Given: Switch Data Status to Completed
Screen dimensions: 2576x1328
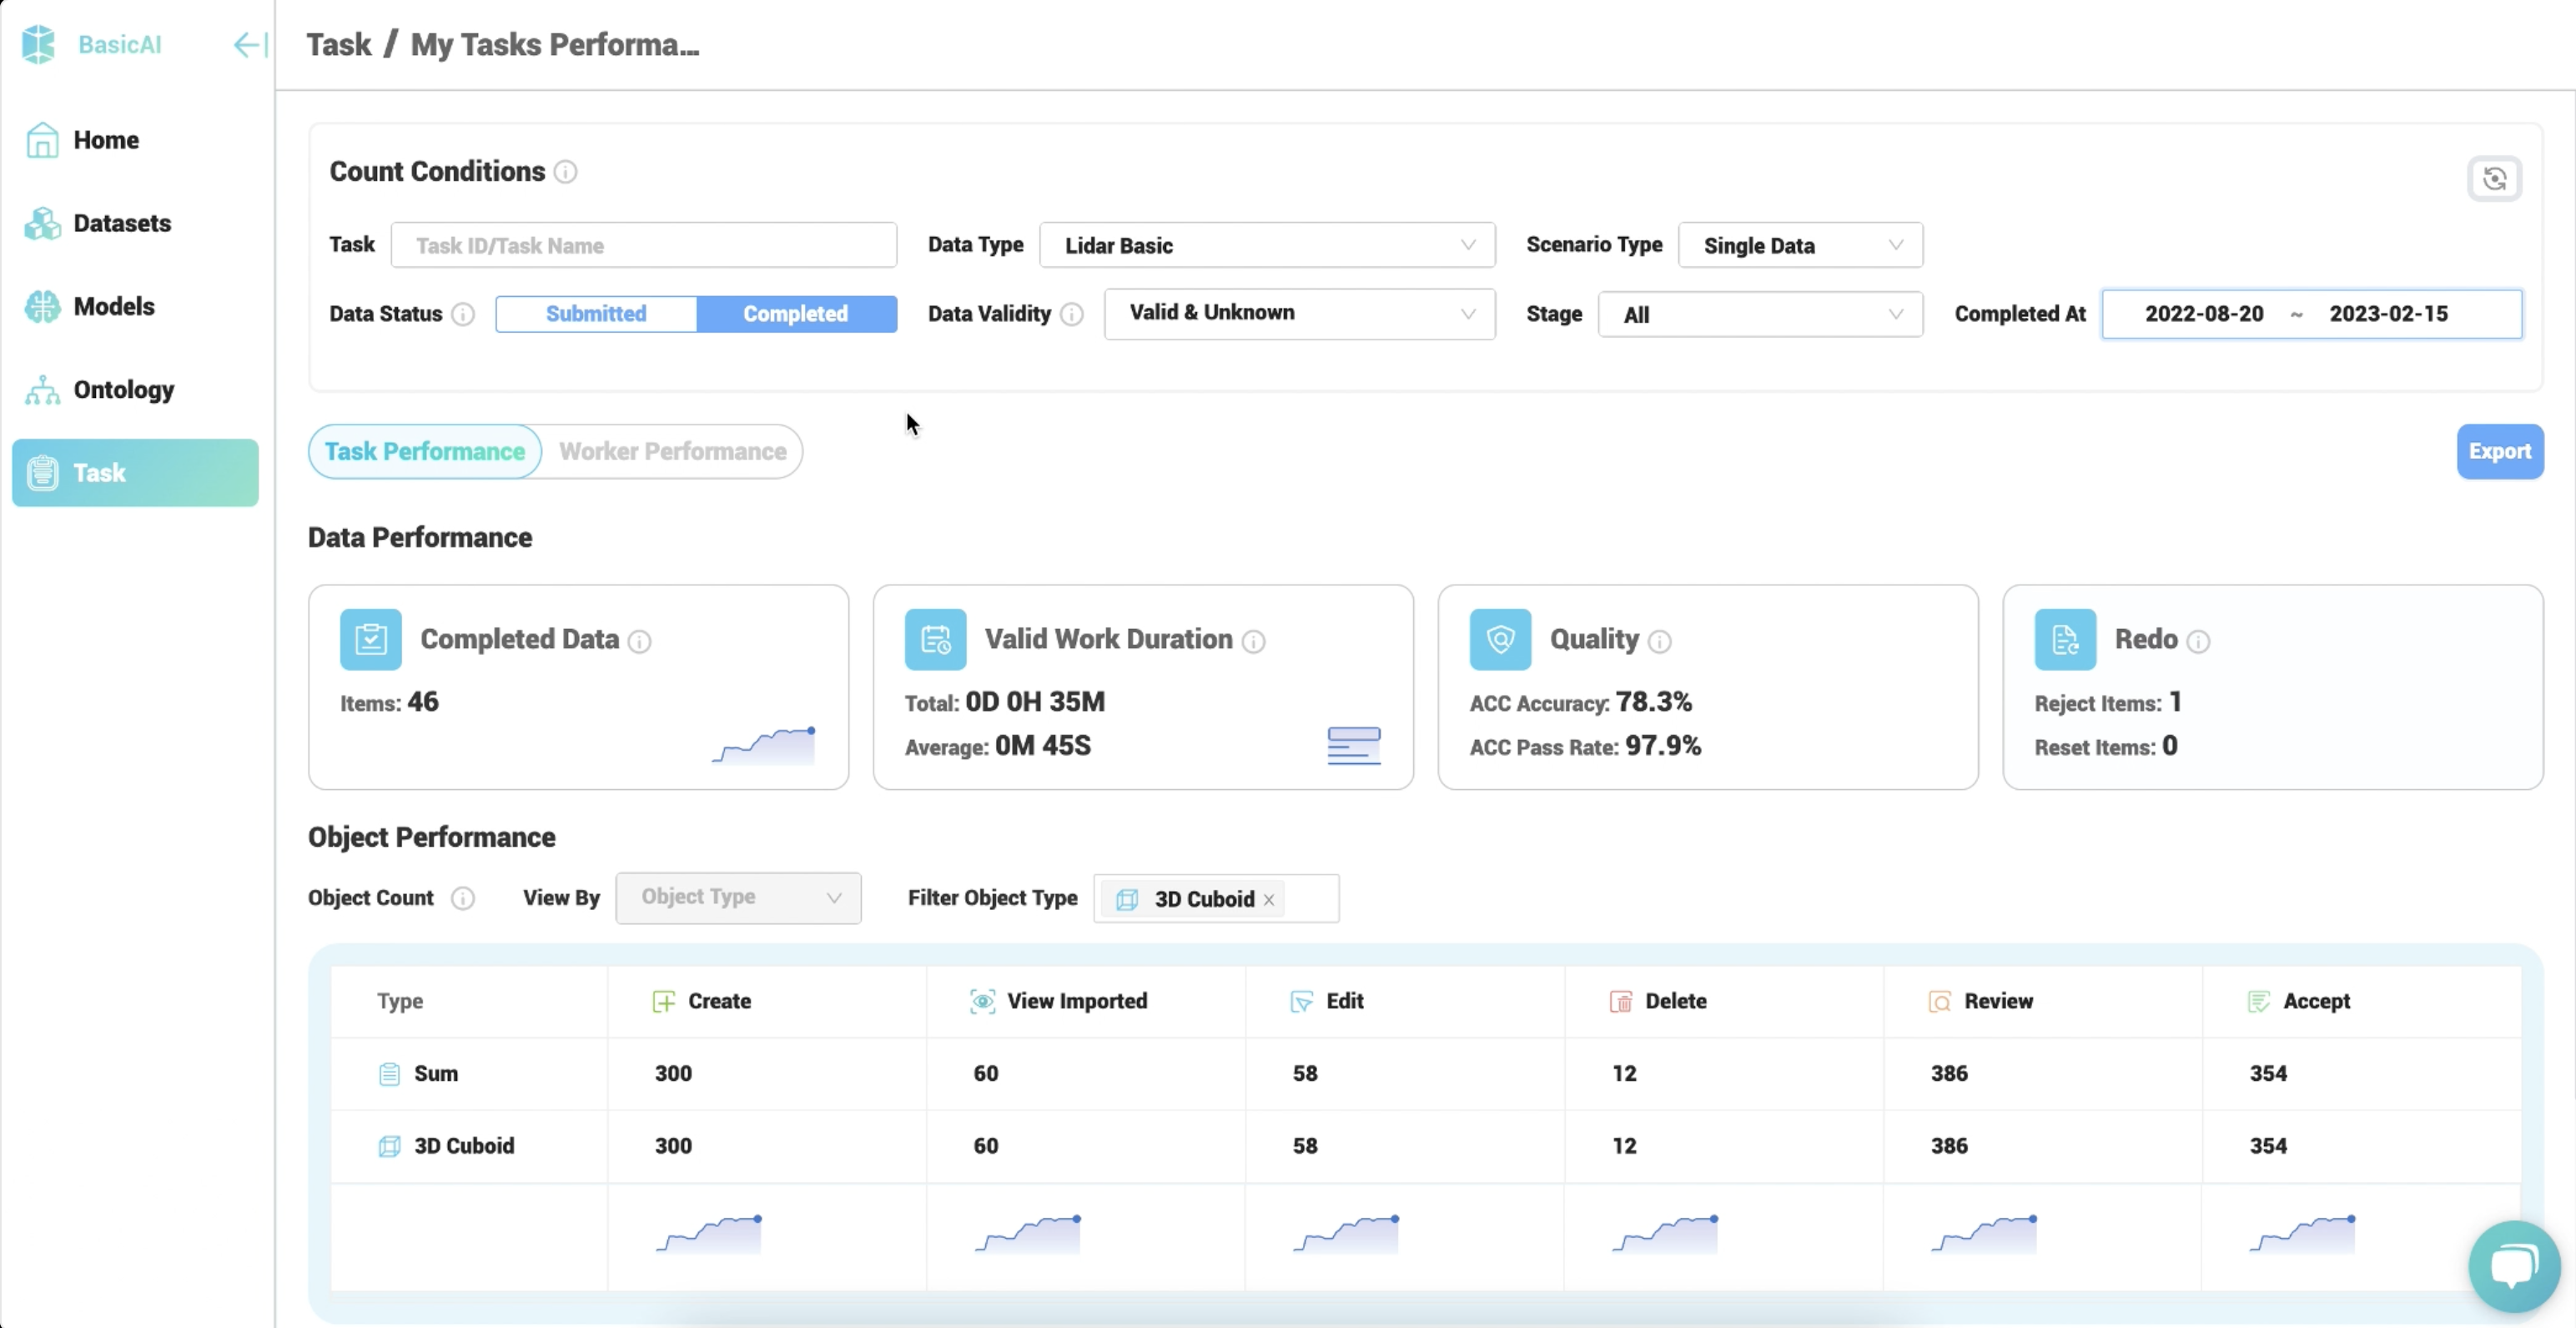Looking at the screenshot, I should pos(796,314).
